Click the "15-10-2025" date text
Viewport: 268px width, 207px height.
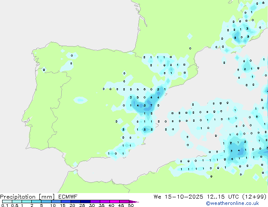184,197
